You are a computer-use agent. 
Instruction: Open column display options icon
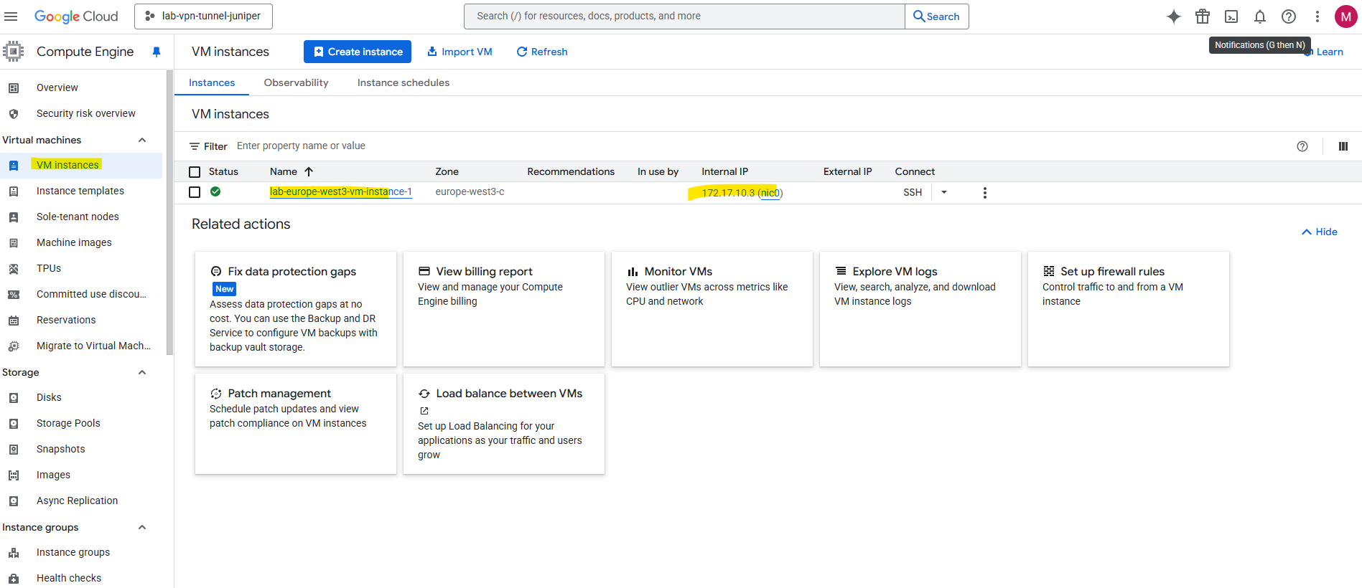click(x=1343, y=146)
